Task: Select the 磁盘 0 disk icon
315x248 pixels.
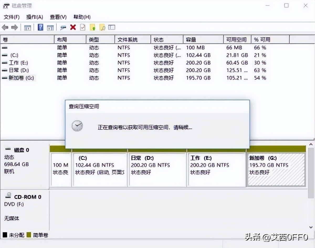Action: pos(8,150)
